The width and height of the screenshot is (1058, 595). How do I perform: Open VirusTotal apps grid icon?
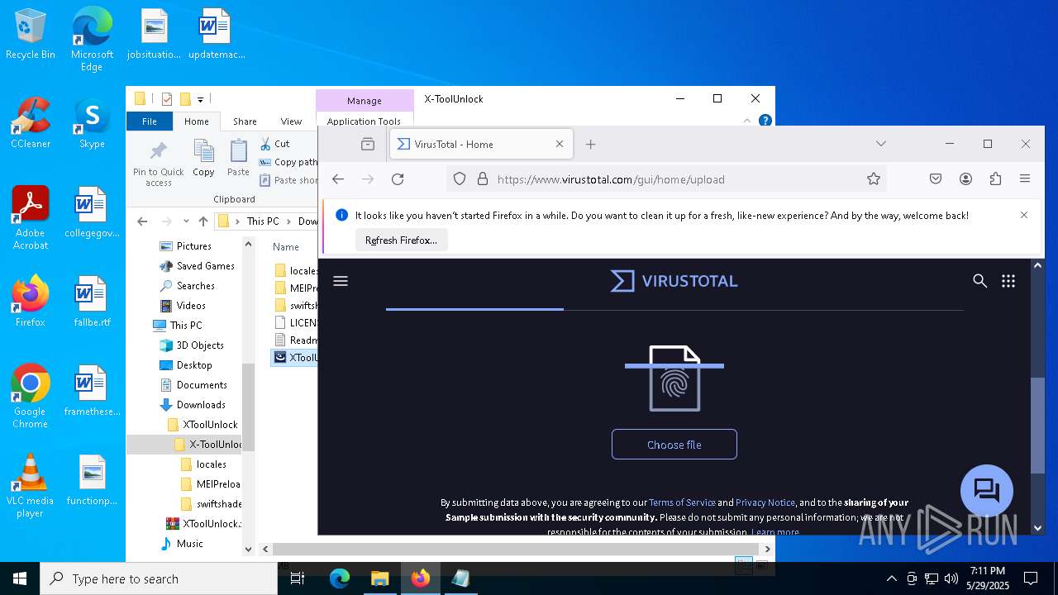tap(1008, 281)
